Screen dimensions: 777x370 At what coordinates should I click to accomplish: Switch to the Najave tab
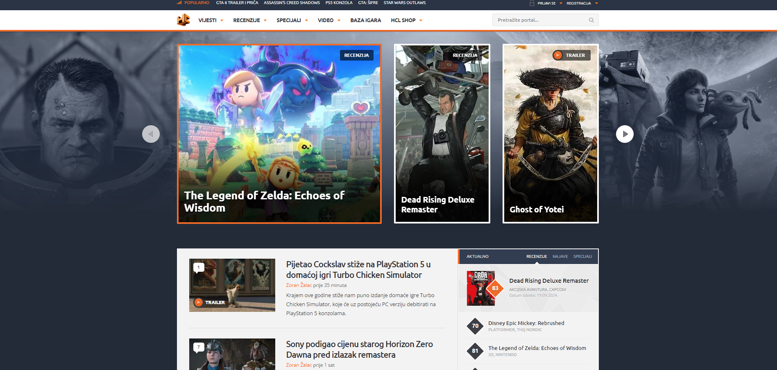pyautogui.click(x=560, y=257)
